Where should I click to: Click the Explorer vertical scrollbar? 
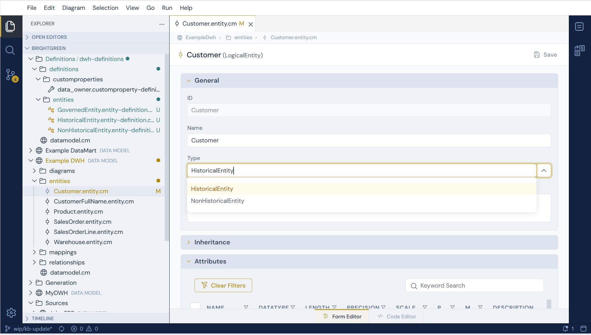(167, 148)
